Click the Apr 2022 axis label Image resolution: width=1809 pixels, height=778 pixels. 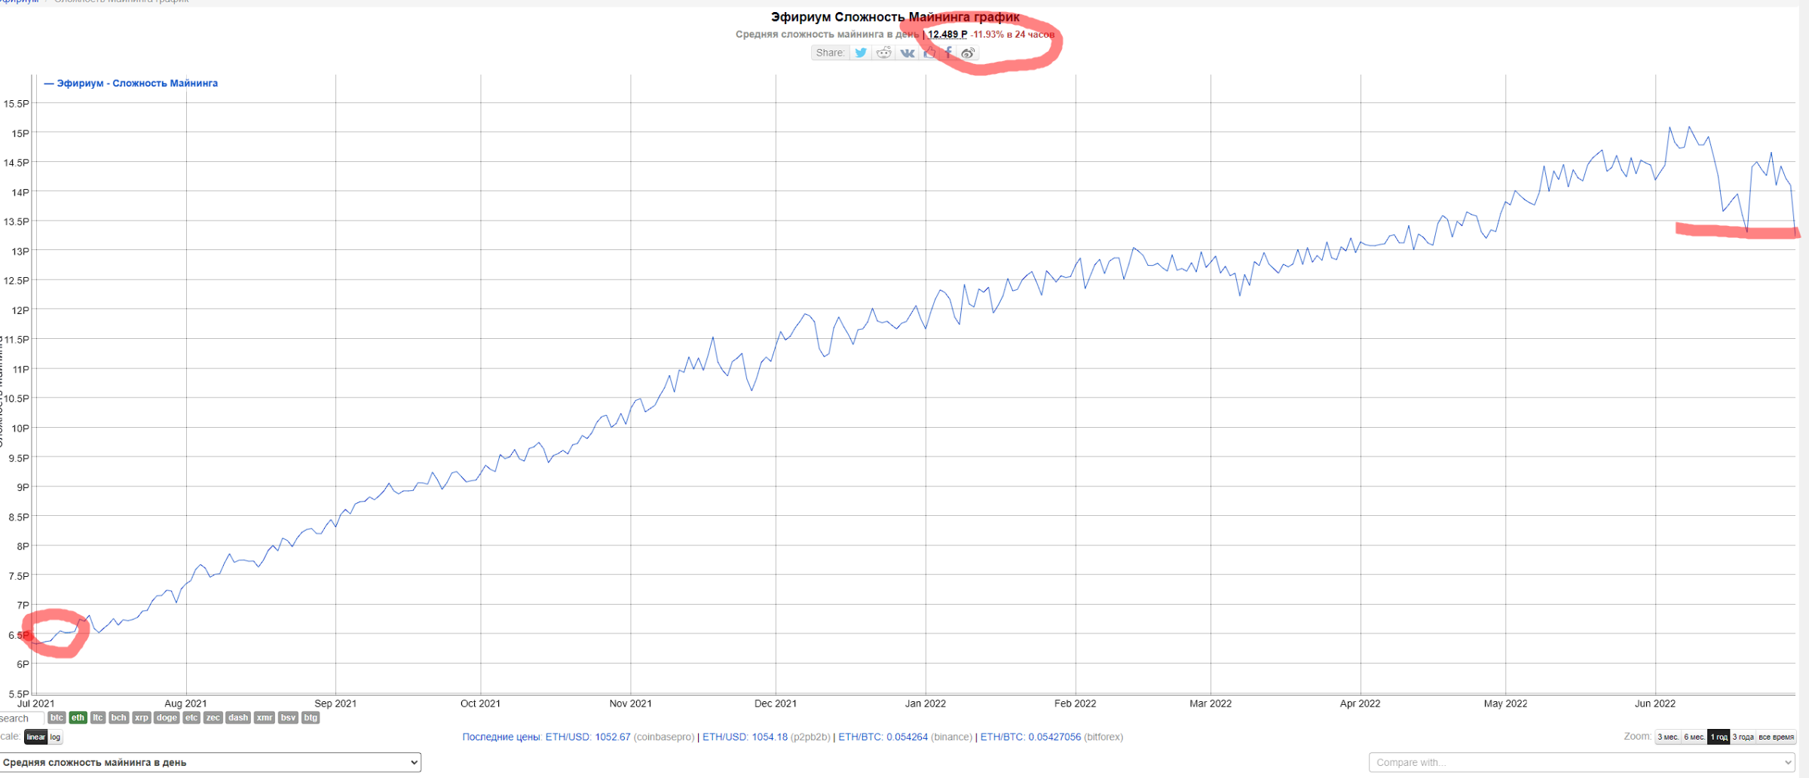pos(1360,703)
